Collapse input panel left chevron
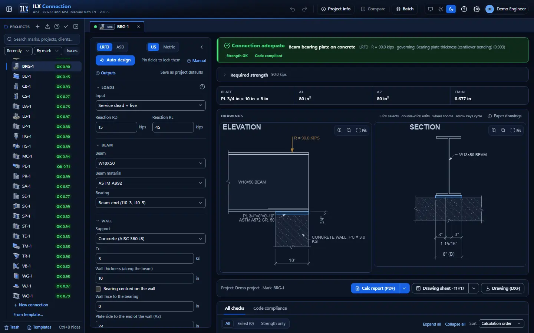 pyautogui.click(x=202, y=47)
